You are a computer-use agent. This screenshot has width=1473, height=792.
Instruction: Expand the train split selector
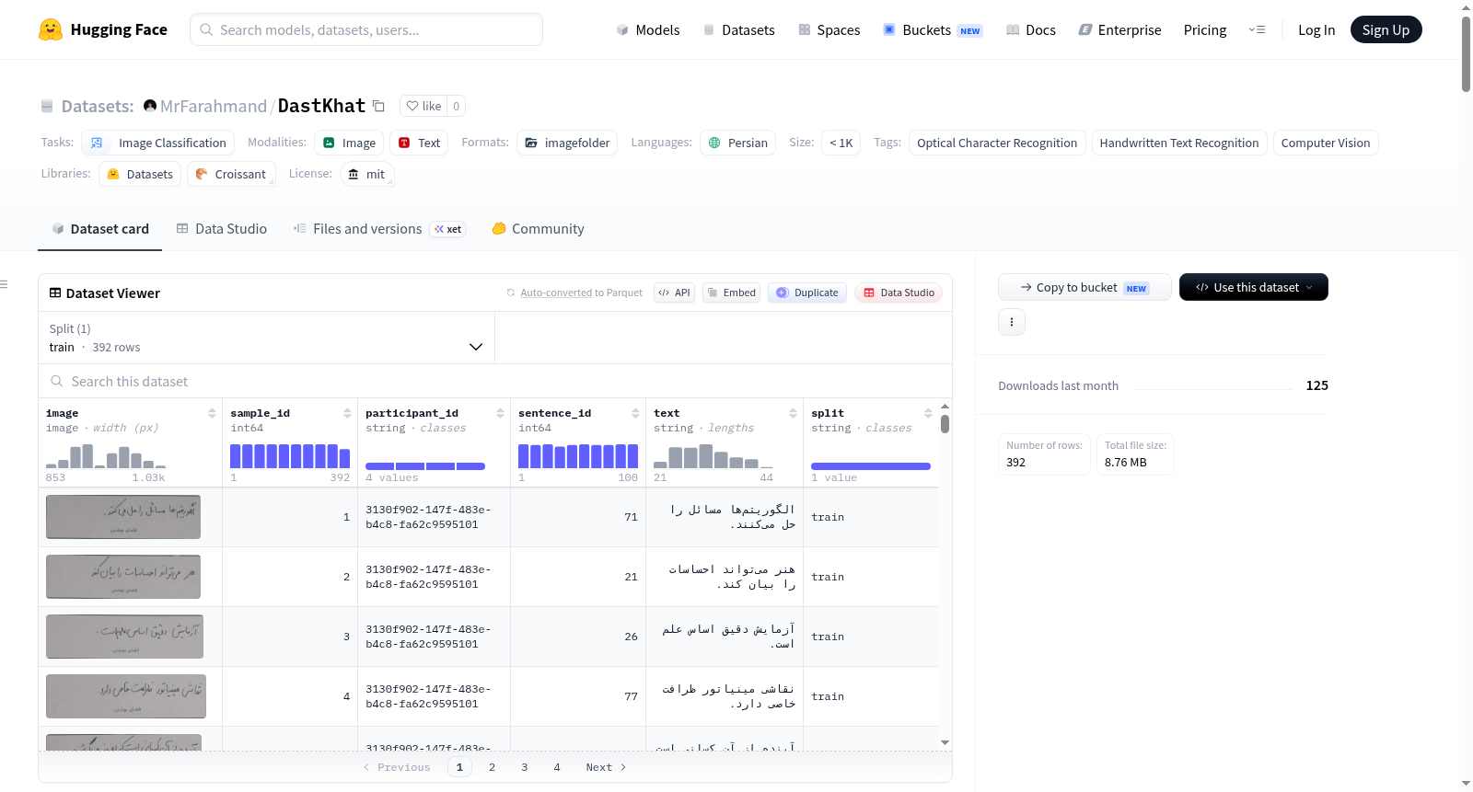pos(266,338)
